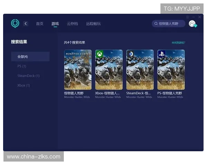Focus the 怪物猎人荒野 search field

click(x=169, y=24)
